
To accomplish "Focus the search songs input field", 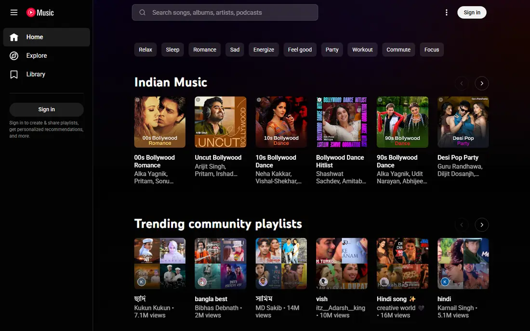I will pyautogui.click(x=225, y=13).
